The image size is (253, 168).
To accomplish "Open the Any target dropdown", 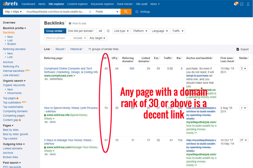I will click(x=97, y=38).
